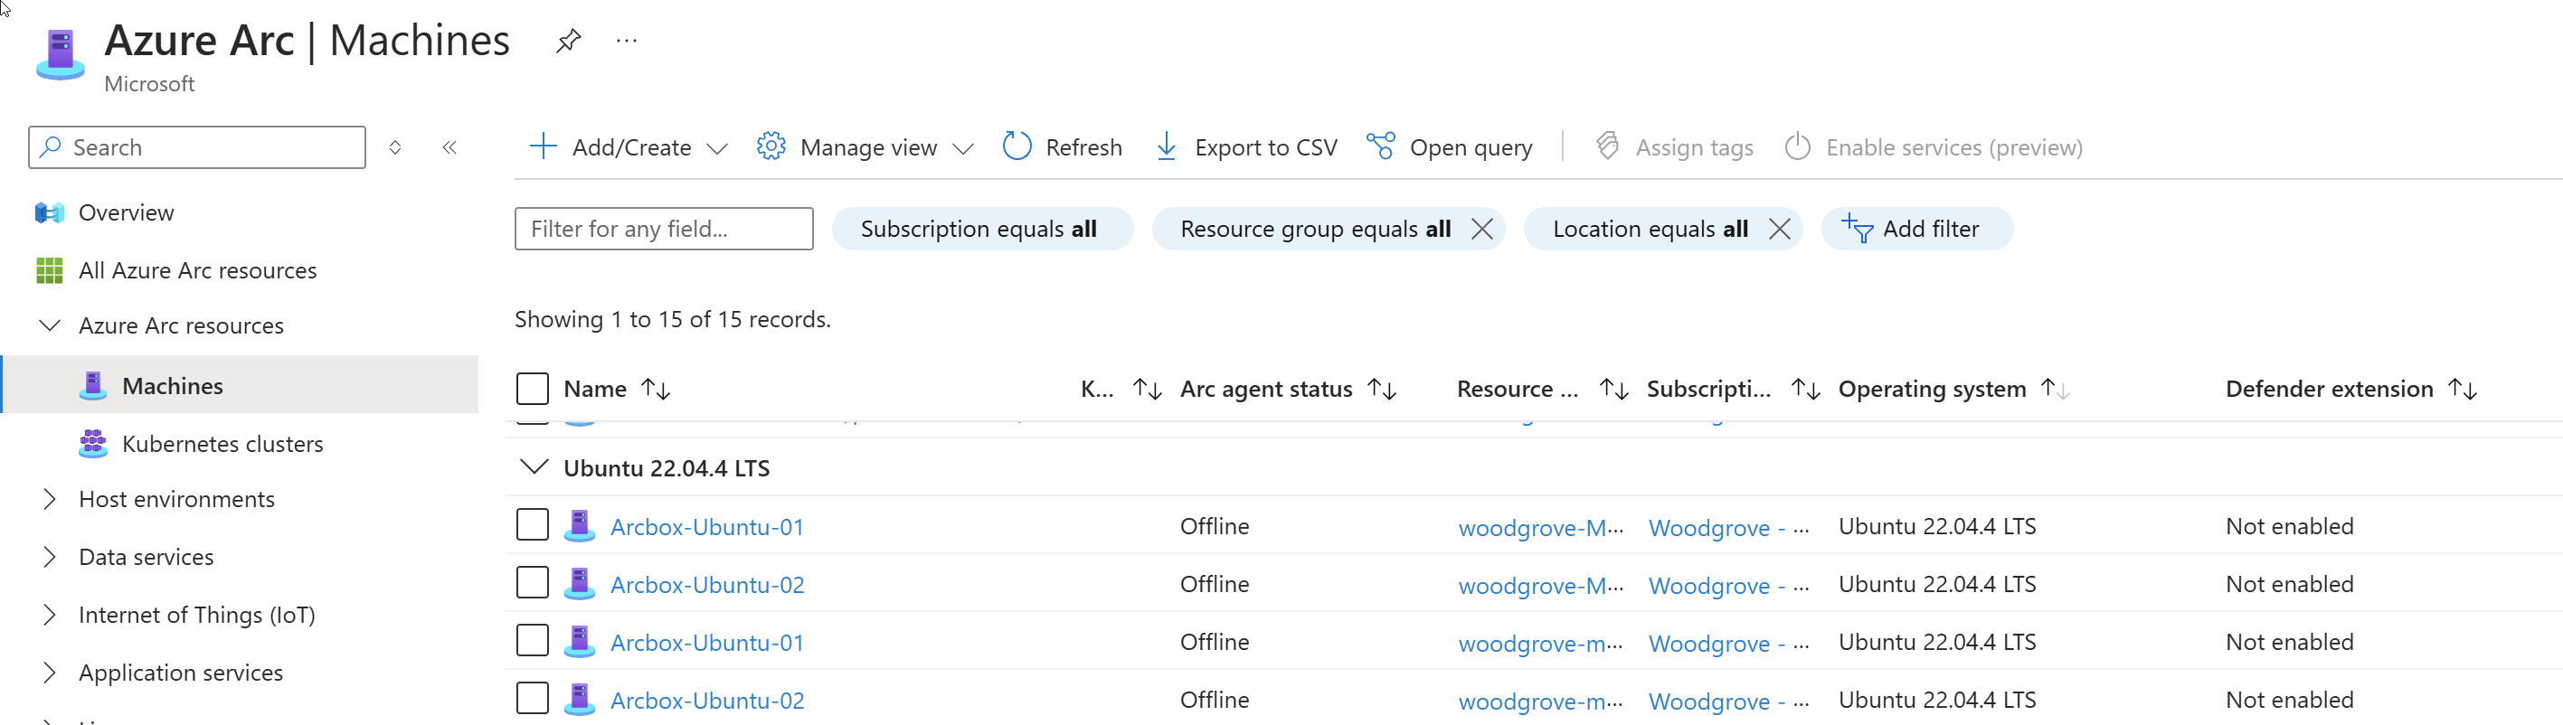Image resolution: width=2563 pixels, height=725 pixels.
Task: Expand Application services section
Action: (50, 673)
